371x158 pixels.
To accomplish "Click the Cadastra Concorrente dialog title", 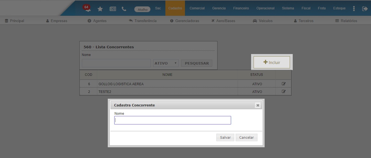I will [135, 105].
